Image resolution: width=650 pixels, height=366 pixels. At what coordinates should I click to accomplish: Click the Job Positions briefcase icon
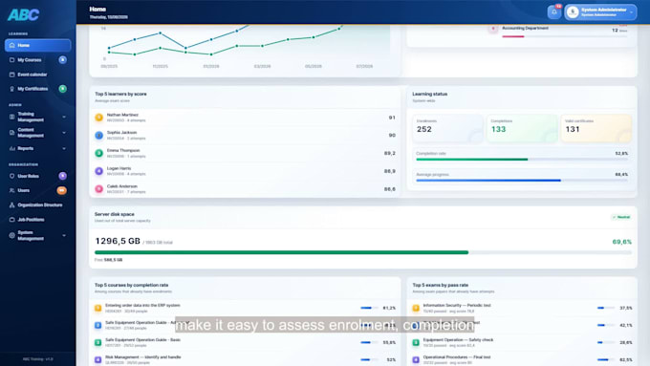(12, 219)
